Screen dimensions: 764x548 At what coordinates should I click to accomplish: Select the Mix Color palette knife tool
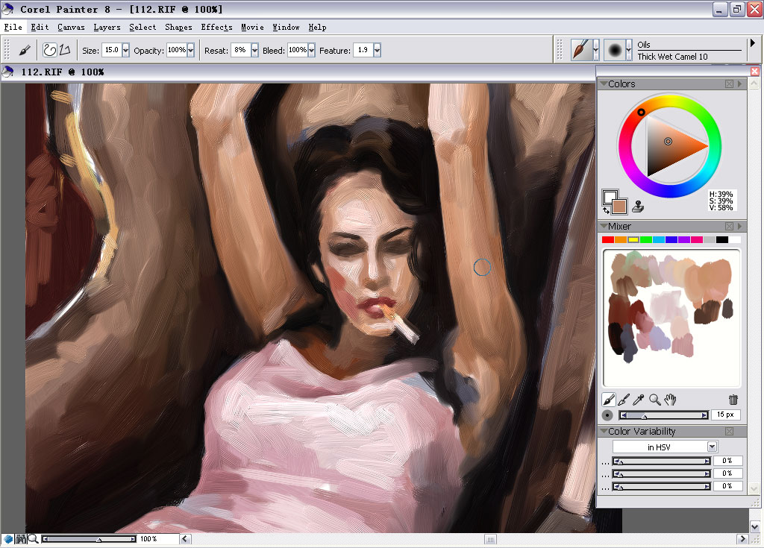(623, 400)
